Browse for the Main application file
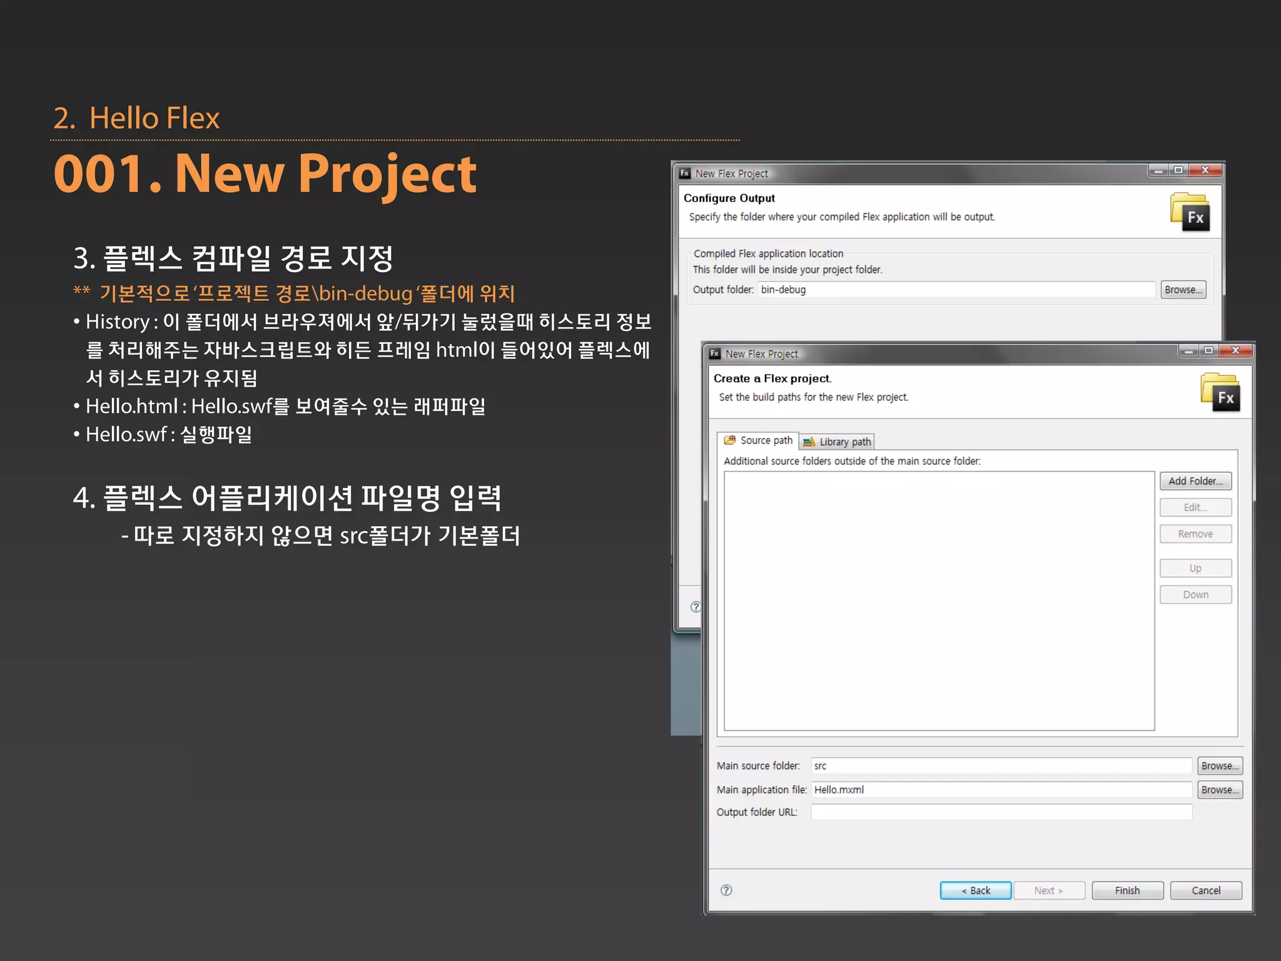 pyautogui.click(x=1220, y=790)
